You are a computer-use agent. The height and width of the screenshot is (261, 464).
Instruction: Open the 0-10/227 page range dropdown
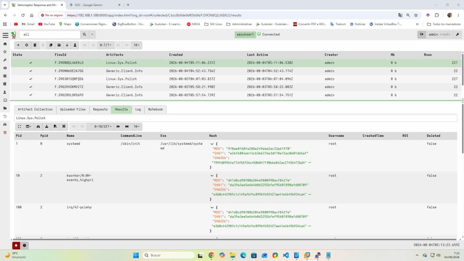(x=103, y=127)
